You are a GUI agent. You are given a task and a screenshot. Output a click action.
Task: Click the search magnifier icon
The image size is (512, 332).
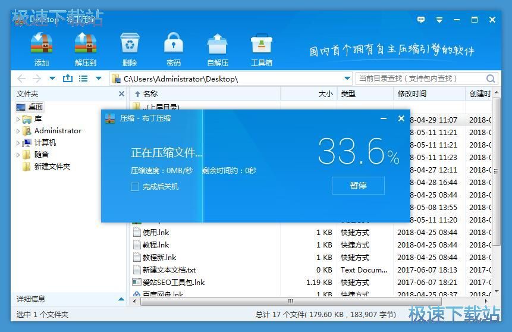(491, 79)
